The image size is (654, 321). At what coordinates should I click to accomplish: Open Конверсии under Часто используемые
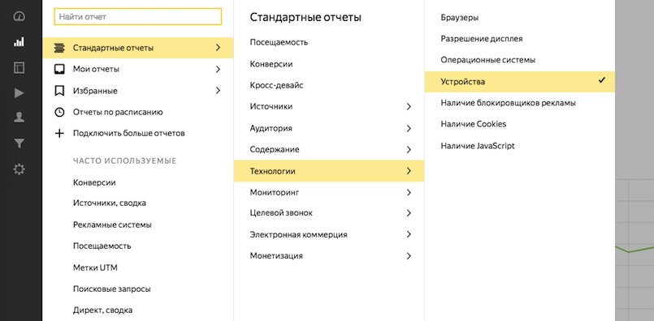click(x=94, y=182)
